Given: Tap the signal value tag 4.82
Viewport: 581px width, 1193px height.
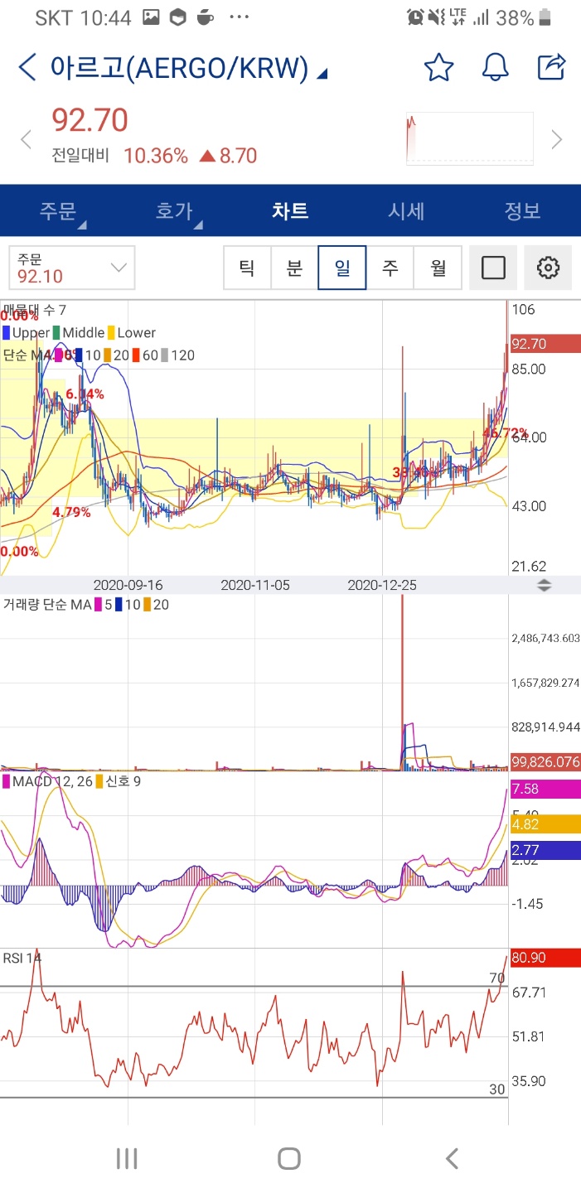Looking at the screenshot, I should pyautogui.click(x=545, y=824).
